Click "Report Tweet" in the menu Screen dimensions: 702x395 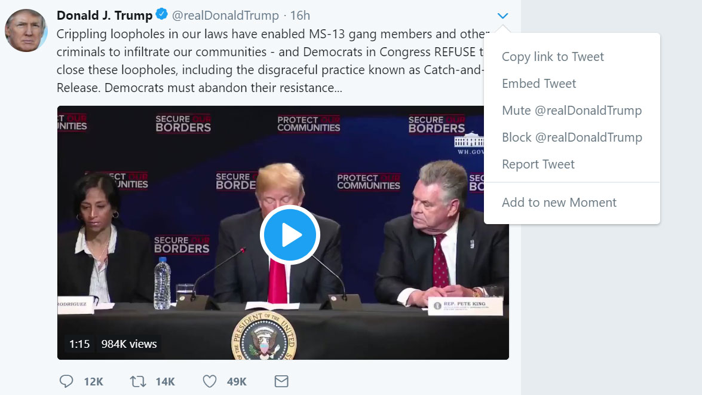[538, 164]
